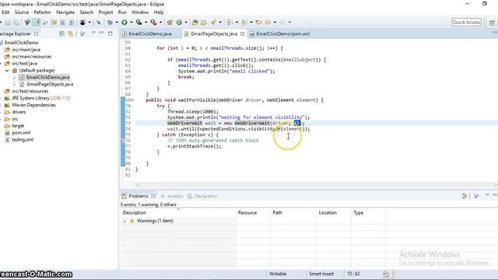
Task: Open the Refactor menu
Action: coord(43,12)
